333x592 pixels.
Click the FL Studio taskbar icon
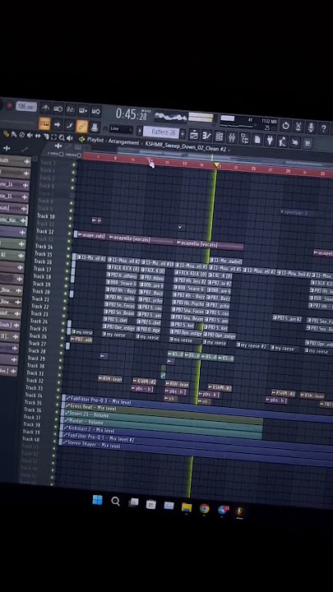pyautogui.click(x=239, y=511)
